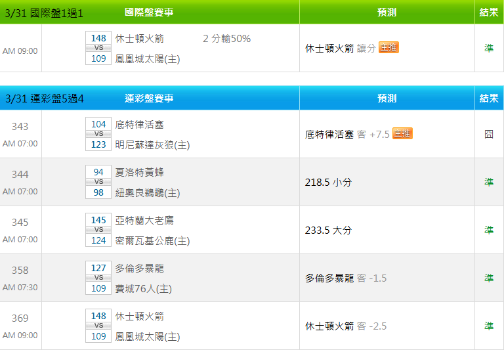The width and height of the screenshot is (504, 350).
Task: Click the 2 分輸50% handicap text
Action: pos(226,39)
